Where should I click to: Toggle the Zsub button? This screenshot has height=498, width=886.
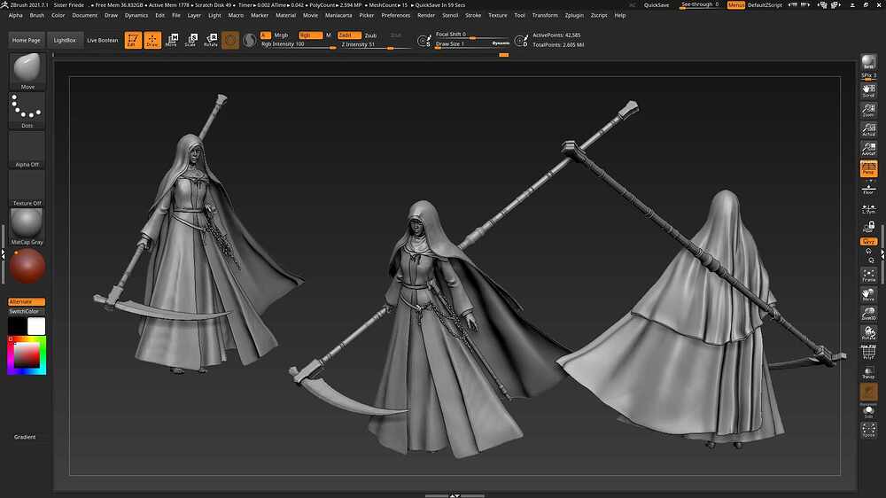370,35
